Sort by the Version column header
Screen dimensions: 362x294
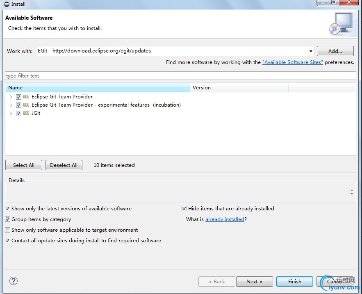coord(239,87)
